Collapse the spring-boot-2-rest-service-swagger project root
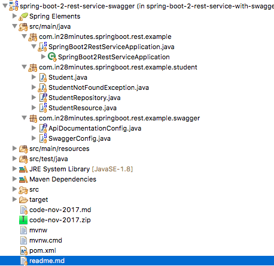Image resolution: width=274 pixels, height=266 pixels. point(5,6)
